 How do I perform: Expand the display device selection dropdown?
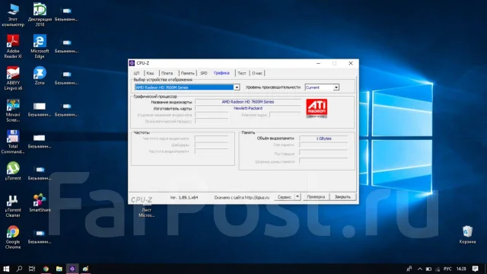237,88
